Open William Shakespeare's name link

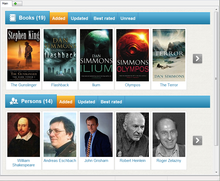coord(24,163)
